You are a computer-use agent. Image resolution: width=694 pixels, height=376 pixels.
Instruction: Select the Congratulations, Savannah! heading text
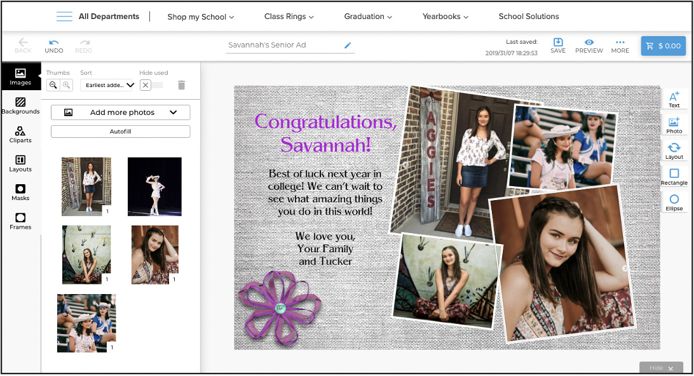[x=325, y=133]
